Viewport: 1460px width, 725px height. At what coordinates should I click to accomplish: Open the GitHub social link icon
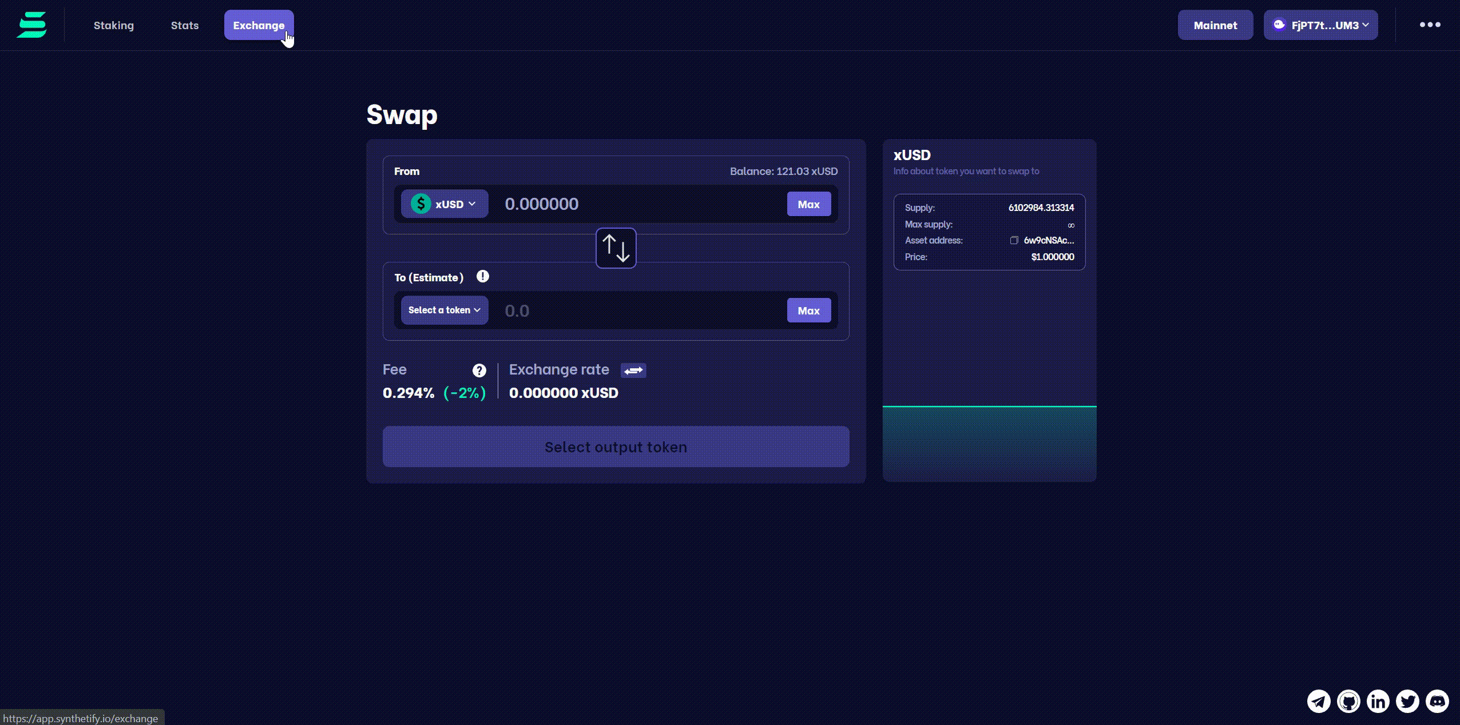click(x=1348, y=701)
